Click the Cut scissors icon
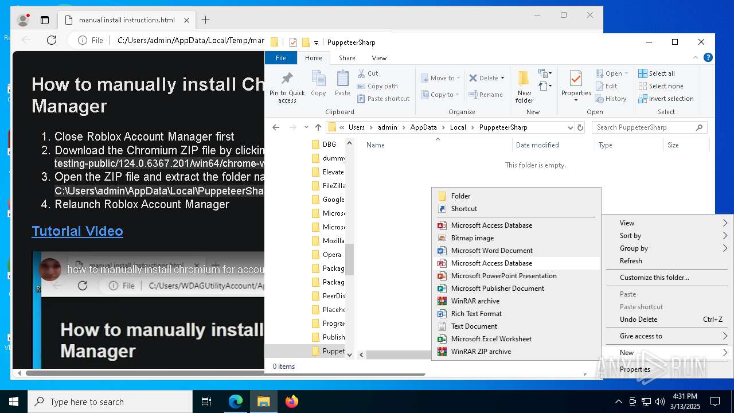Screen dimensions: 734x413 [x=361, y=73]
